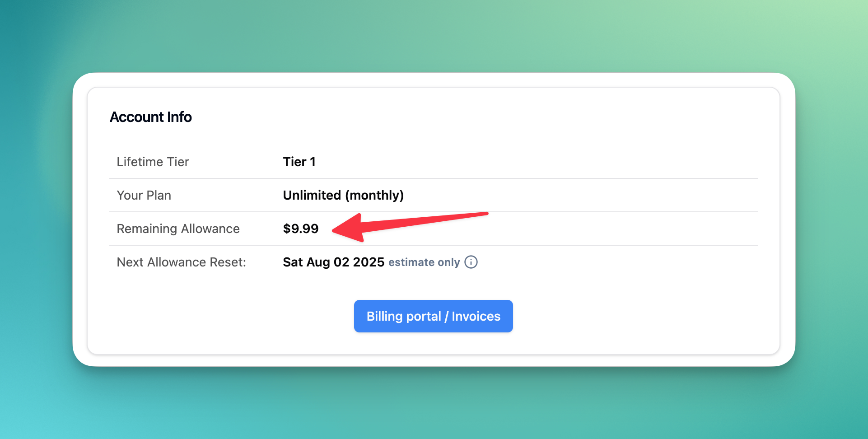Select the Tier 1 value
Image resolution: width=868 pixels, height=439 pixels.
point(299,162)
